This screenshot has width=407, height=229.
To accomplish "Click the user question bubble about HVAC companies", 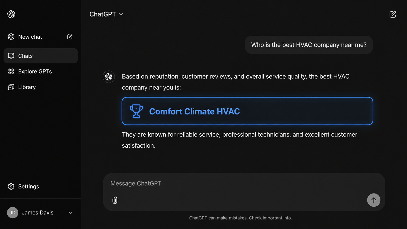I will (x=309, y=45).
